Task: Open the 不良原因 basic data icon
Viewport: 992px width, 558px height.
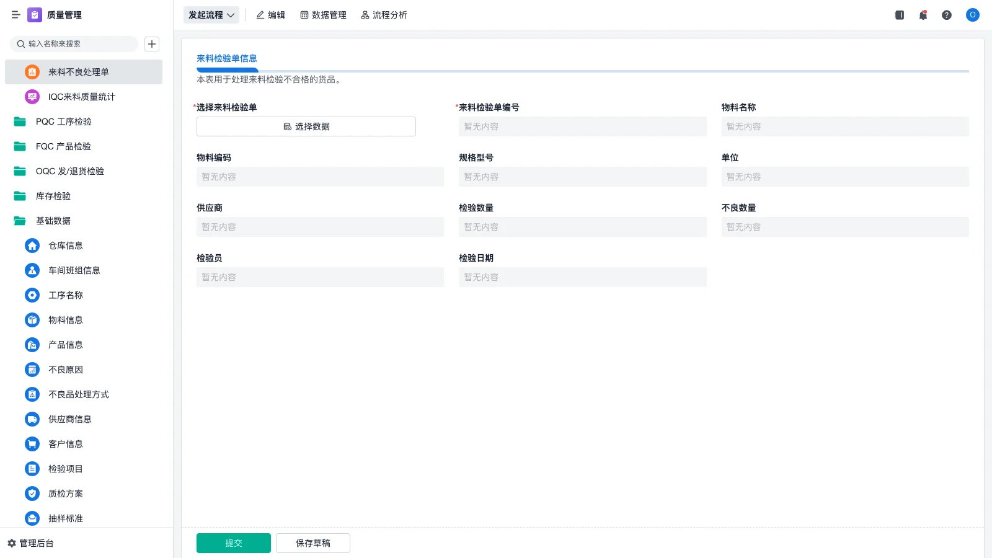Action: click(32, 370)
